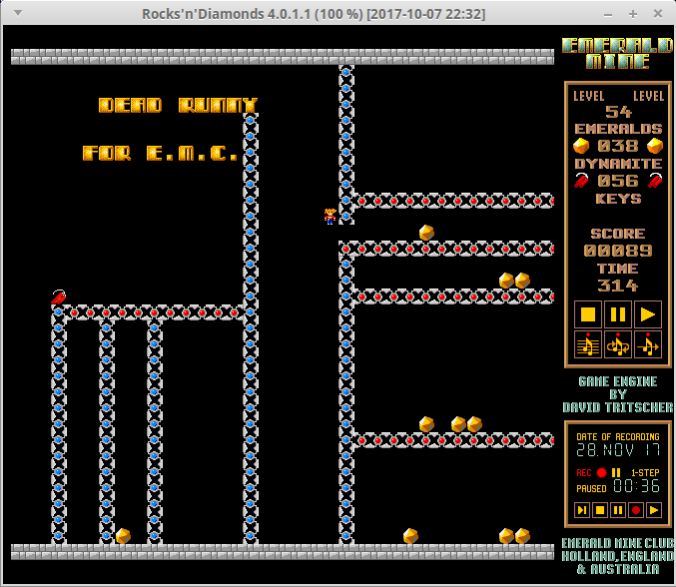Click the emerald at the bottom left floor

pos(123,536)
